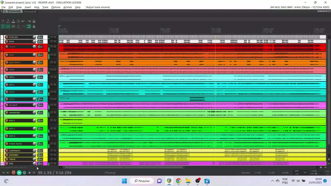Viewport: 331px width, 186px height.
Task: Toggle item grouping link icon
Action: pyautogui.click(x=8, y=26)
